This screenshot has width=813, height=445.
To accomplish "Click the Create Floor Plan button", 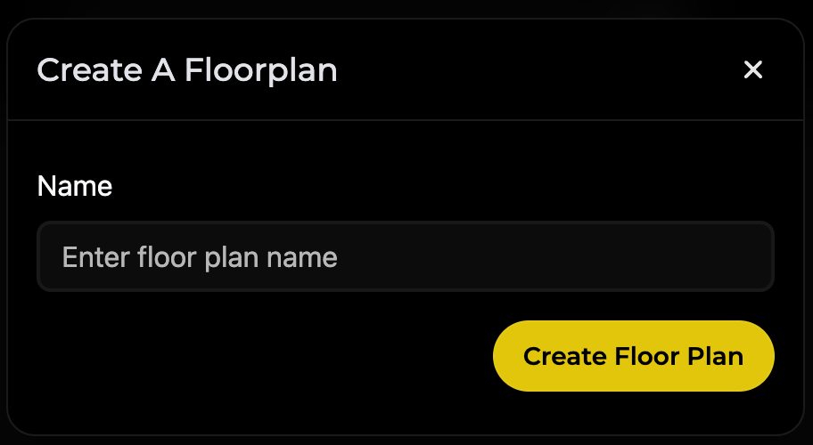I will click(x=633, y=356).
